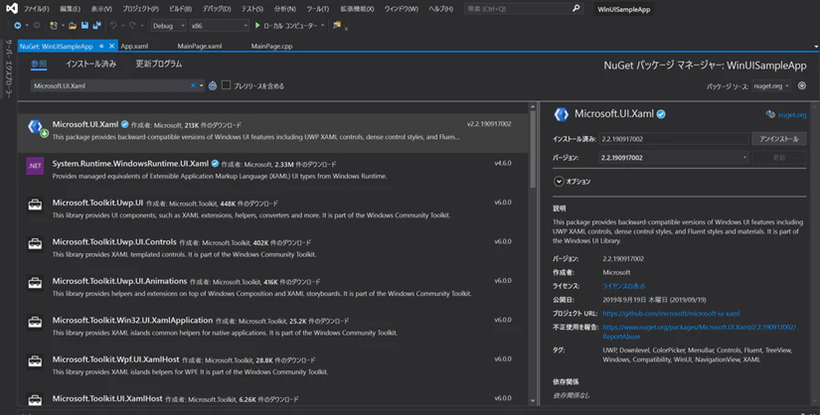Click the Save All toolbar icon
Image resolution: width=820 pixels, height=415 pixels.
click(x=96, y=25)
